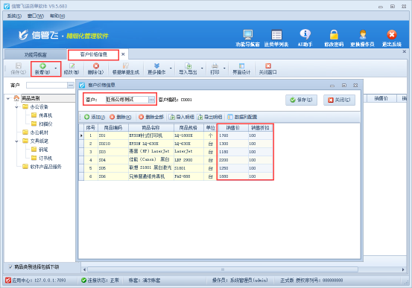The width and height of the screenshot is (412, 288).
Task: Click the green 连接状态 check icon
Action: [84, 281]
